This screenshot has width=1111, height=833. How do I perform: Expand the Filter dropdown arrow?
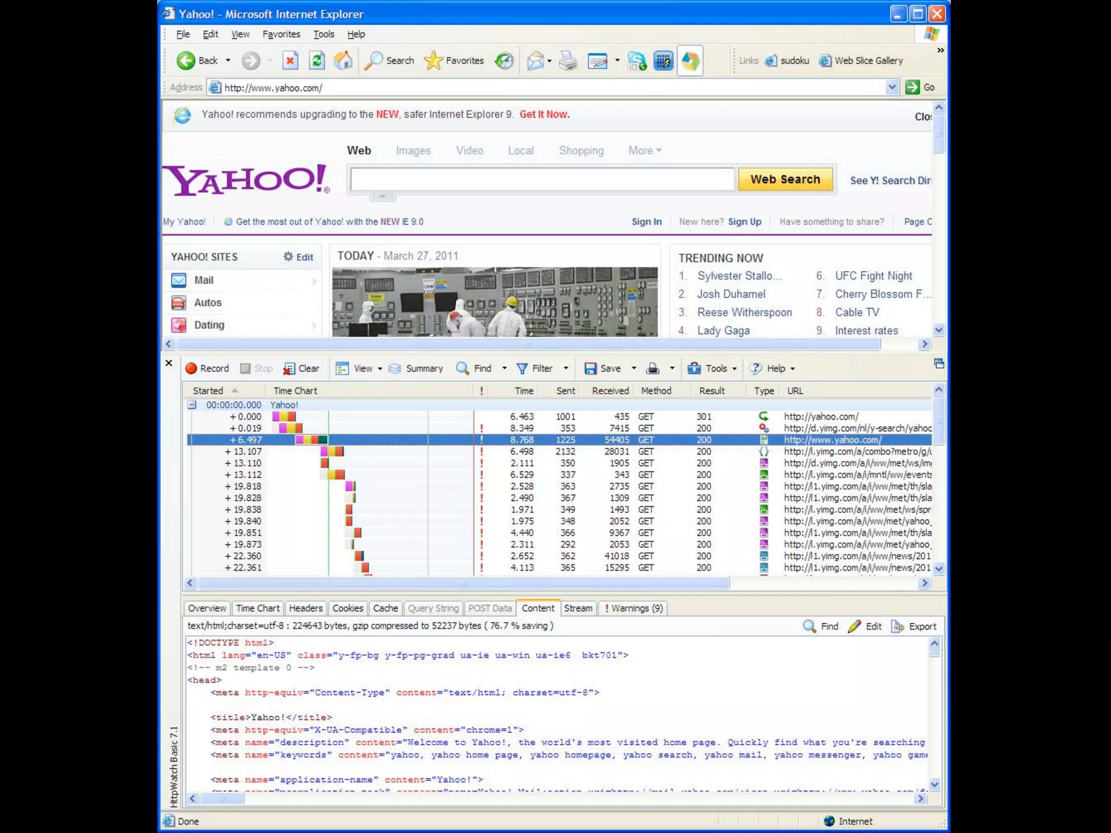pyautogui.click(x=566, y=368)
